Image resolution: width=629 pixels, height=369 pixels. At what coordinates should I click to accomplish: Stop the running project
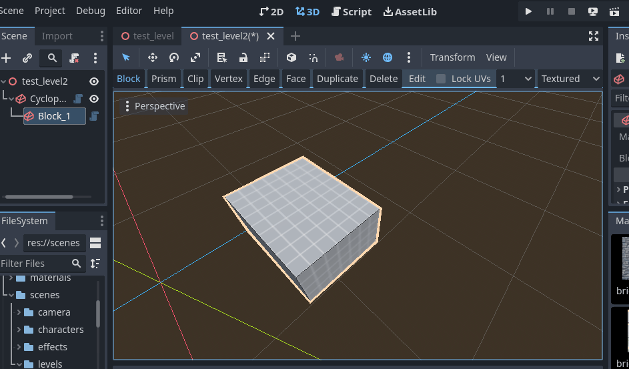[572, 11]
